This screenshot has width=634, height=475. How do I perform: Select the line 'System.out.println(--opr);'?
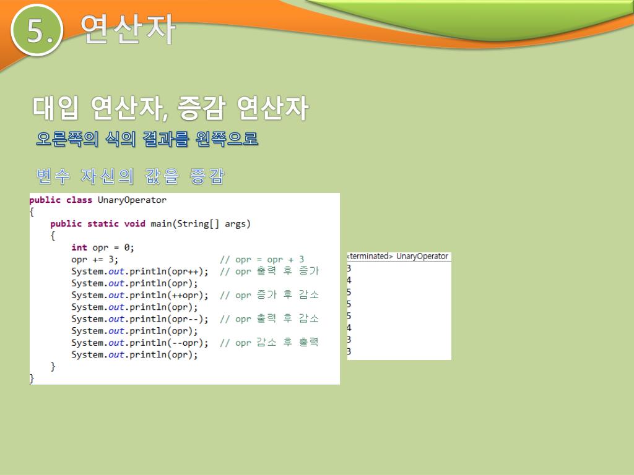[140, 343]
